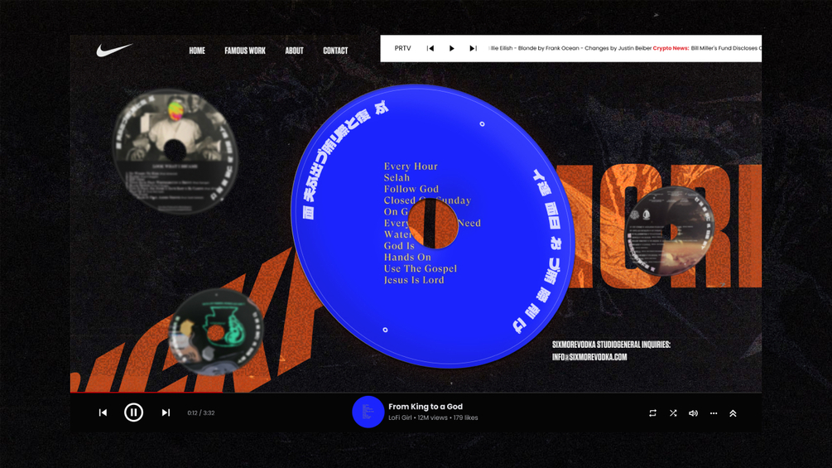The image size is (832, 468).
Task: Click the Crypto News ticker headline
Action: 671,48
